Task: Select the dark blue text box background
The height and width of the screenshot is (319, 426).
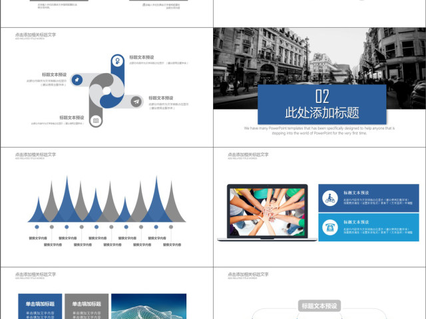Action: point(369,198)
